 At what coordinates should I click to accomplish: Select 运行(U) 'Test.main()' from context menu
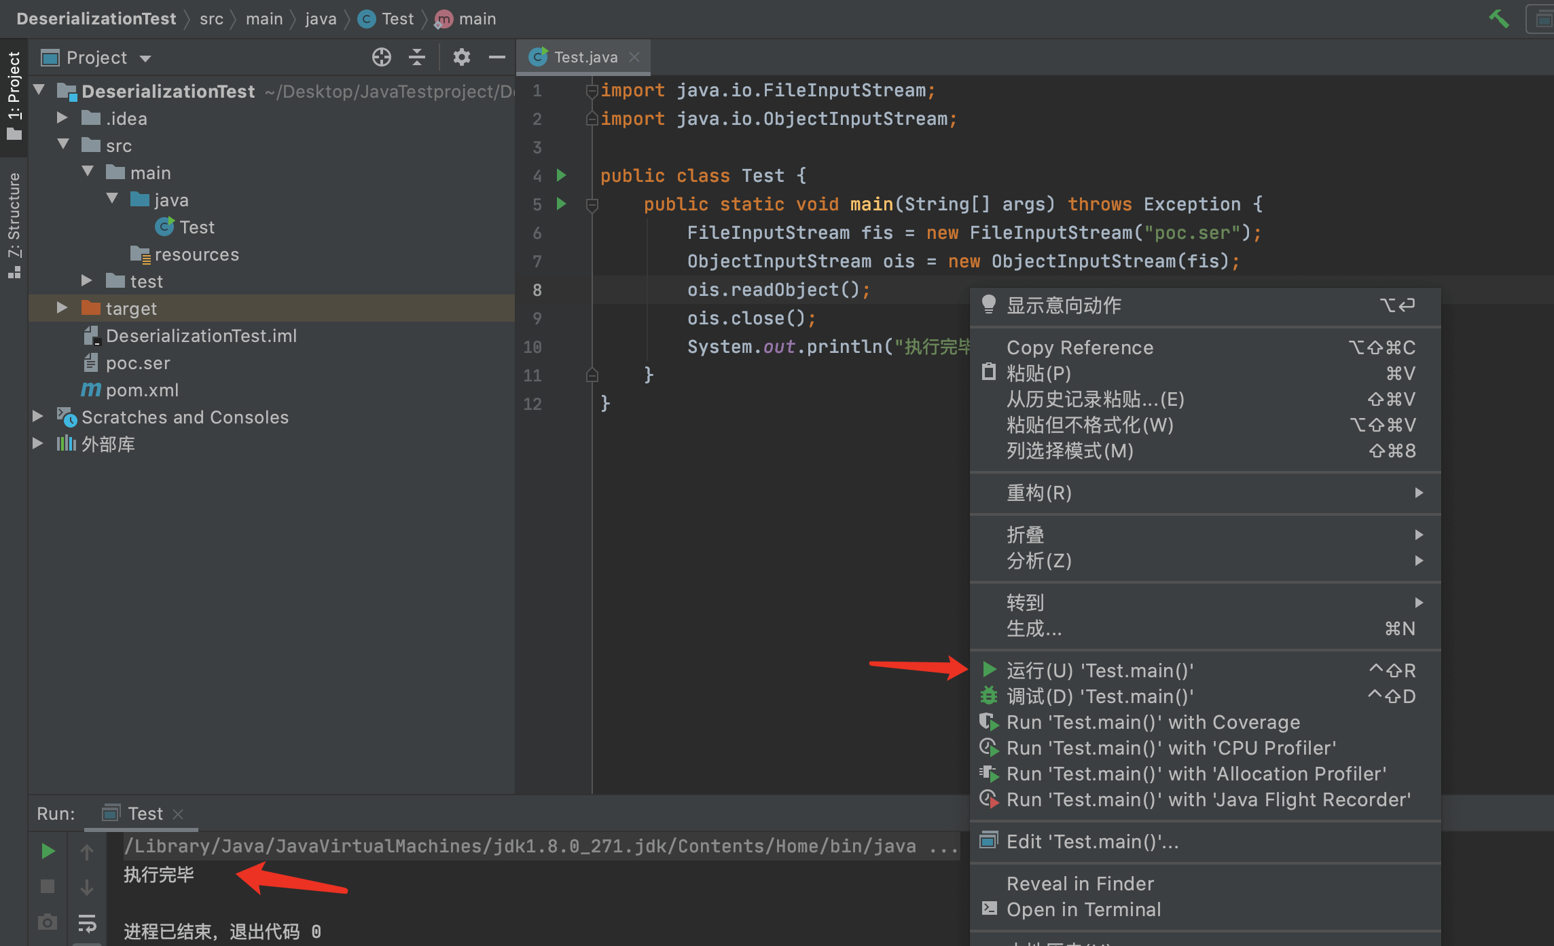click(1099, 670)
